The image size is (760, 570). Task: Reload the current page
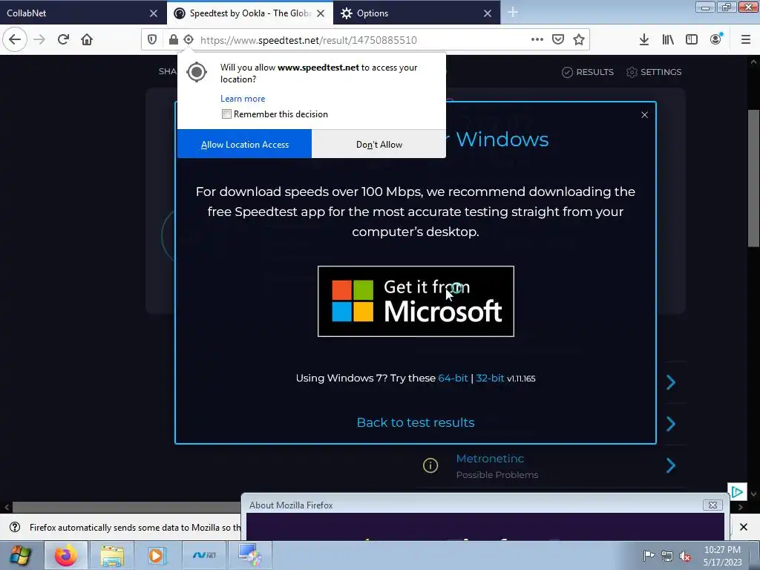[64, 40]
